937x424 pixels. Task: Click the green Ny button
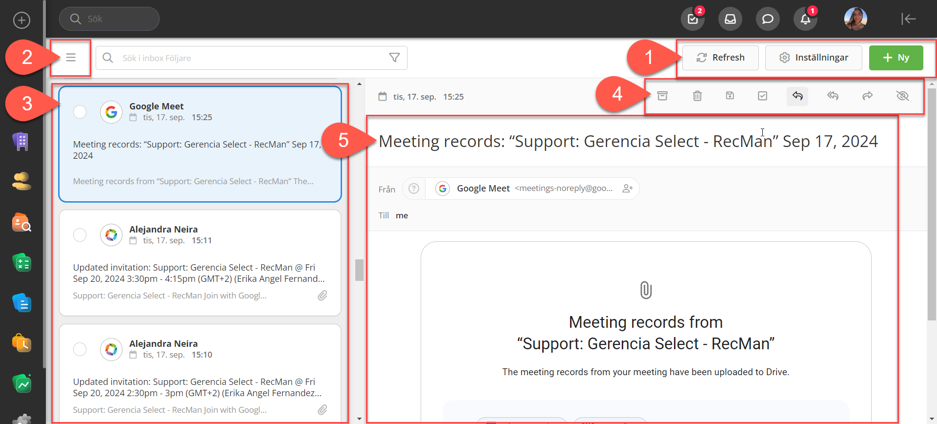tap(896, 58)
